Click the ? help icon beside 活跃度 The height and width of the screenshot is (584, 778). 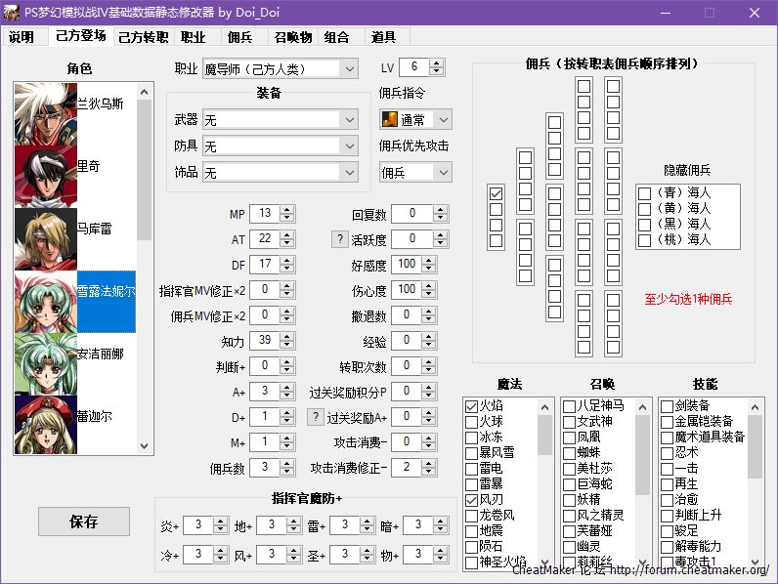pos(340,239)
